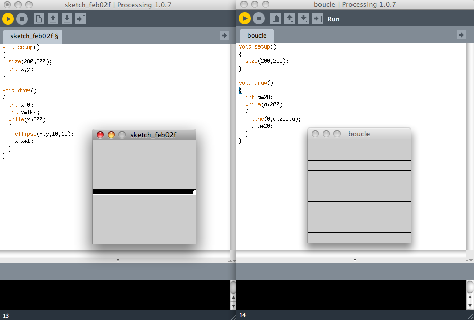Run the sketch_feb02f sketch

(x=8, y=19)
